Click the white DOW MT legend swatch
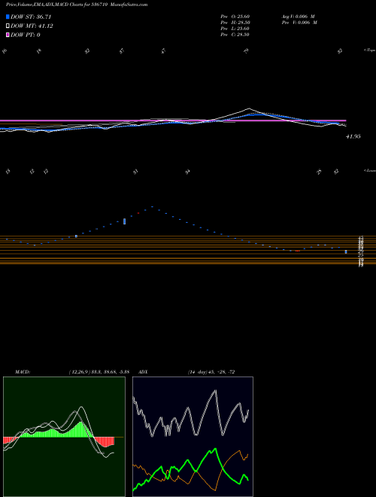The image size is (376, 497). [x=8, y=26]
